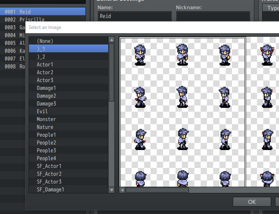Choose Actor2 from the image list
279x214 pixels.
pyautogui.click(x=69, y=72)
